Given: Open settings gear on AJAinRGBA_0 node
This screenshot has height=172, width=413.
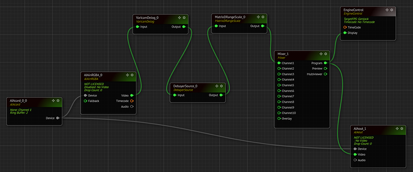Looking at the screenshot, I should pyautogui.click(x=132, y=75).
